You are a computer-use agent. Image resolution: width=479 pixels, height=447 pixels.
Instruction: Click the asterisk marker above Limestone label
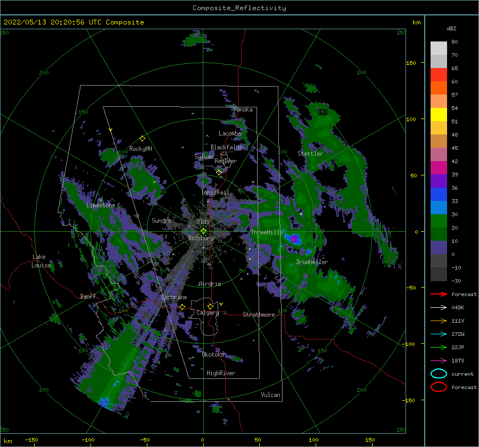point(101,200)
